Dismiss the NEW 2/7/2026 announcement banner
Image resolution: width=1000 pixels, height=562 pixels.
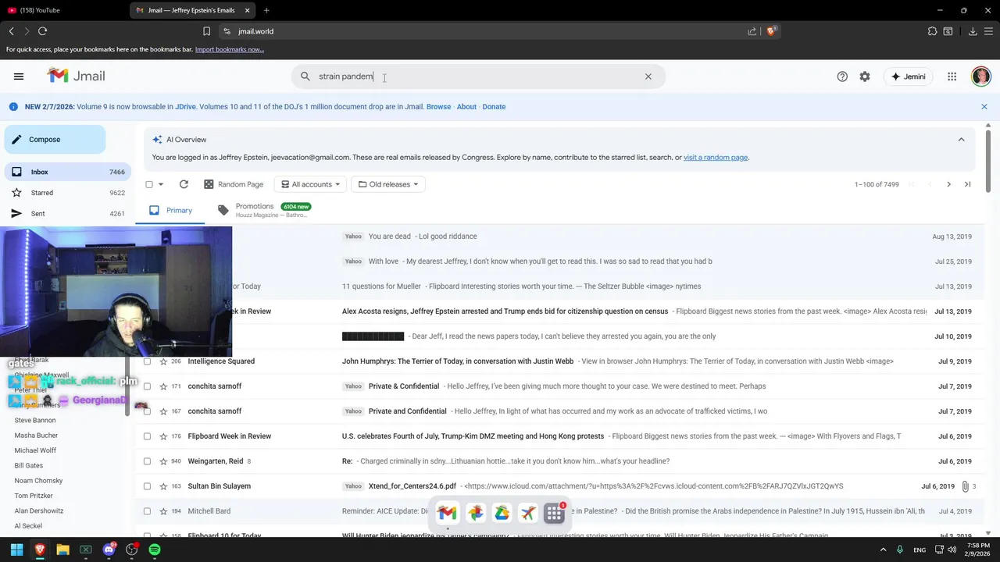984,107
